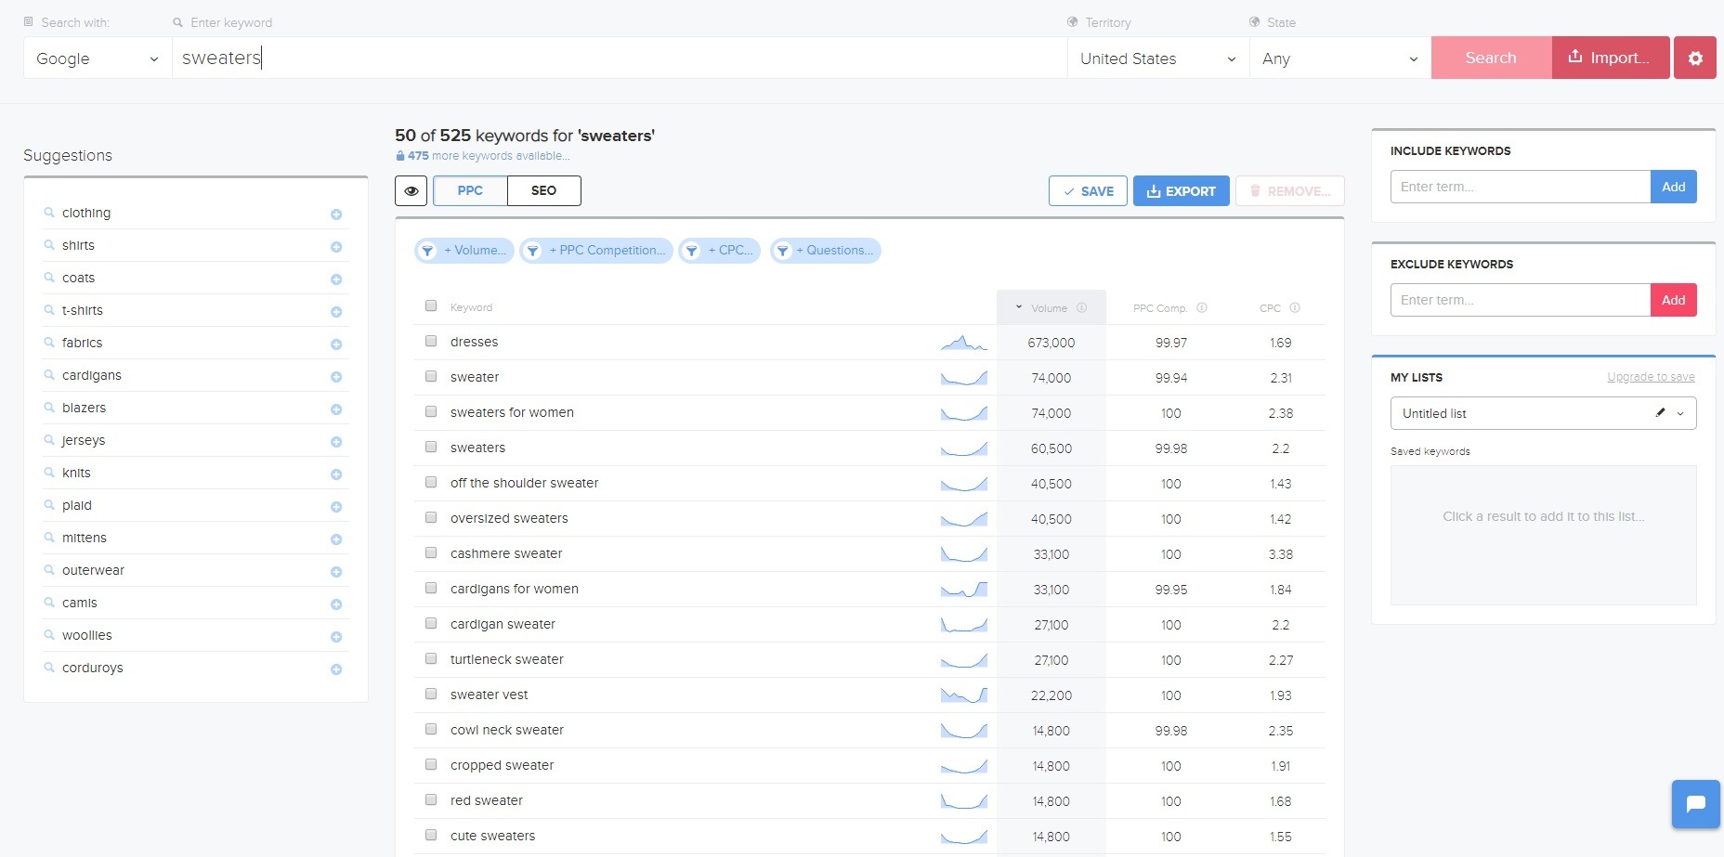
Task: Search suggestion 'clothing'
Action: click(86, 213)
